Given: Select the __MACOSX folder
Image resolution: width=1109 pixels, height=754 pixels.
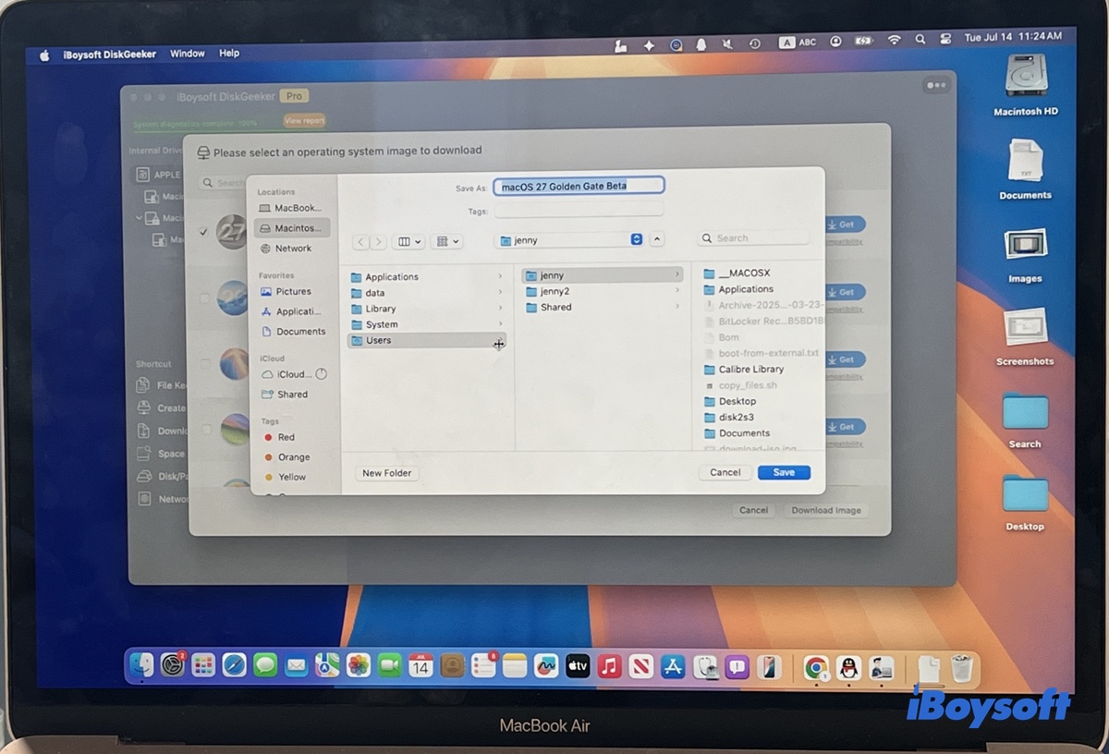Looking at the screenshot, I should 737,274.
